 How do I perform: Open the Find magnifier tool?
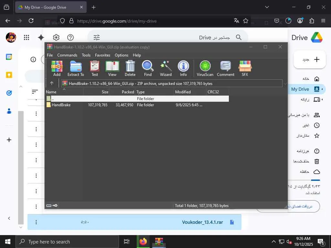point(148,68)
